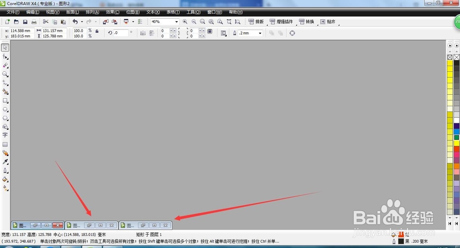Open the 位图(B) menu

click(x=133, y=12)
